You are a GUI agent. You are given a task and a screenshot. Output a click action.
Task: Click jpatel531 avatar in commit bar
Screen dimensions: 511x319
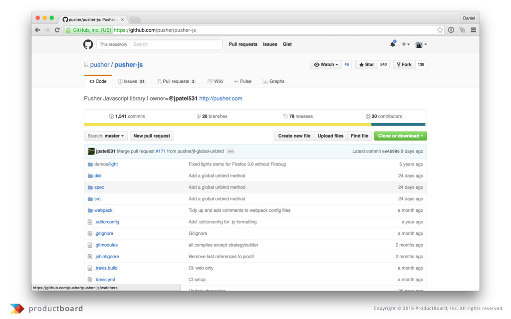(91, 152)
